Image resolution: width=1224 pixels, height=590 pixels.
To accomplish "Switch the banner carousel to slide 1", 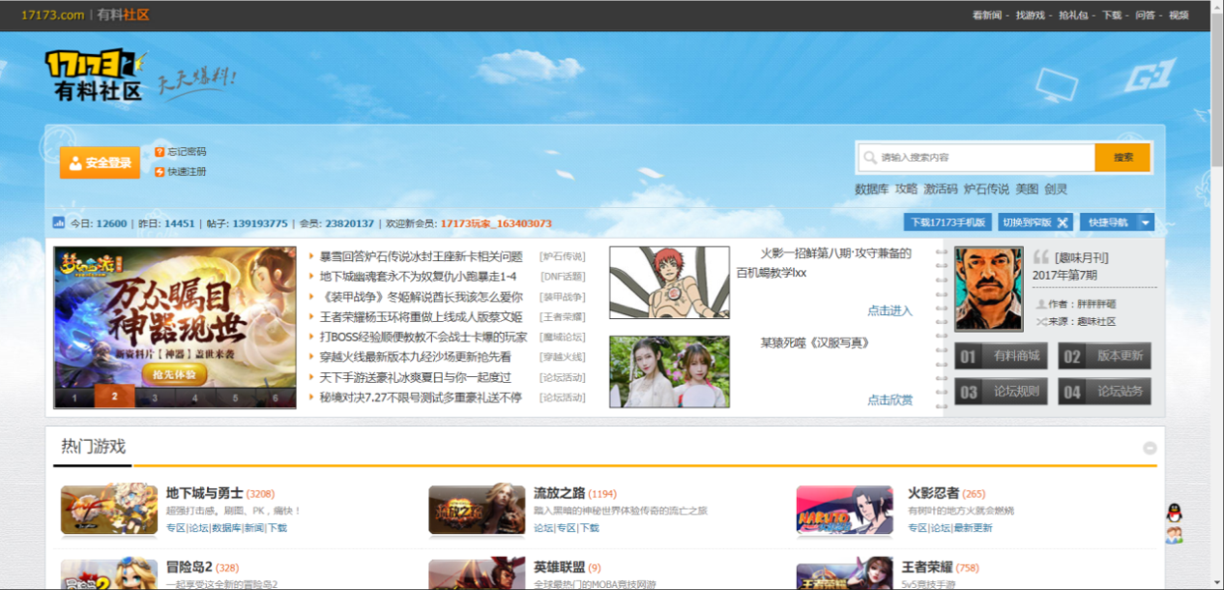I will pyautogui.click(x=73, y=398).
